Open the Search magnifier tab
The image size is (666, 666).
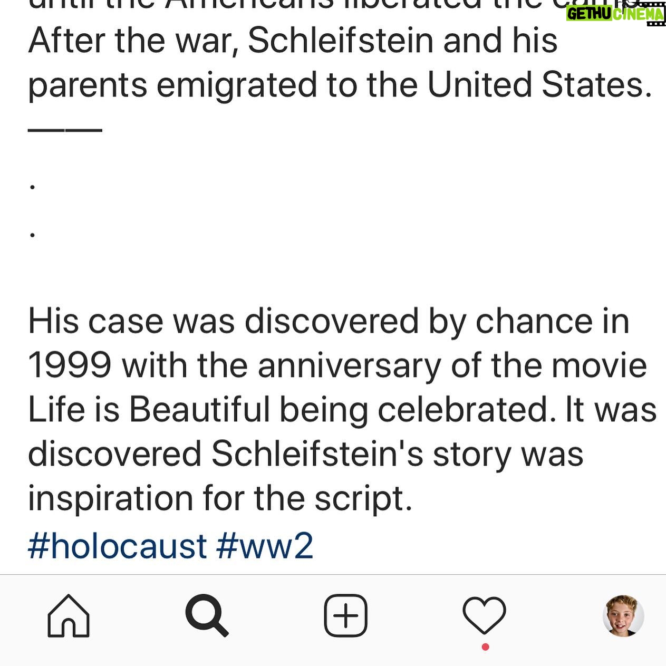tap(207, 615)
